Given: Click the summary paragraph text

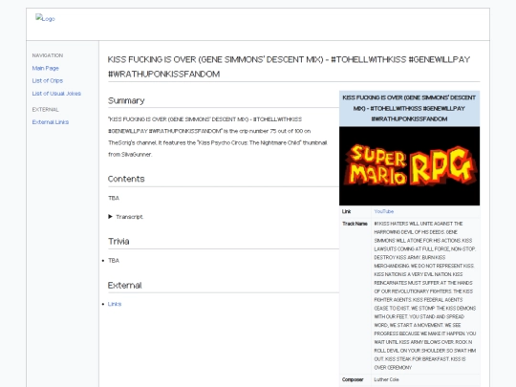Looking at the screenshot, I should coord(218,137).
